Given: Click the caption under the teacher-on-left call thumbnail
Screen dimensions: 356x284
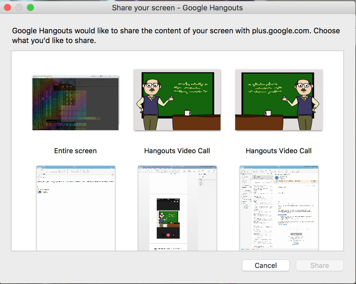Looking at the screenshot, I should (x=177, y=151).
